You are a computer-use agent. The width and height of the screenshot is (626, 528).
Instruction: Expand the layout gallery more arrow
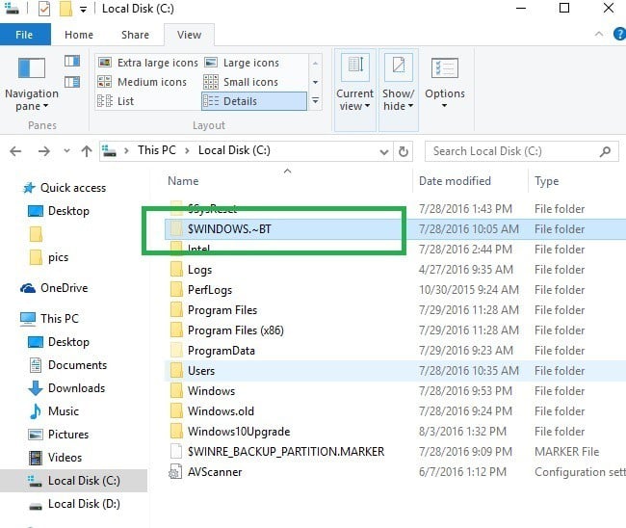(x=315, y=100)
